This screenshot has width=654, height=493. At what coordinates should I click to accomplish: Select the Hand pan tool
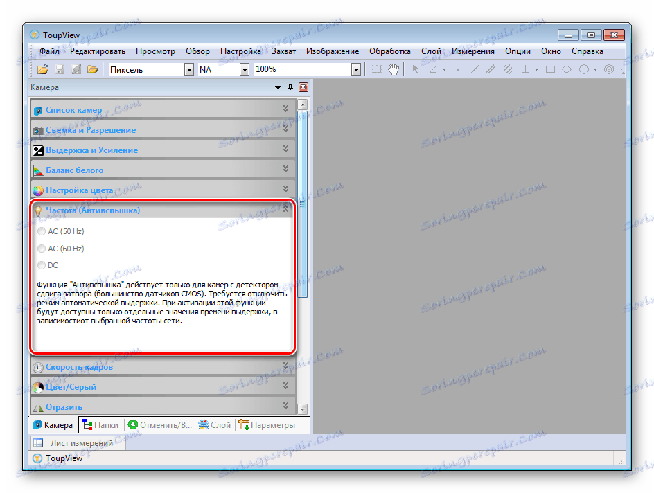coord(394,70)
